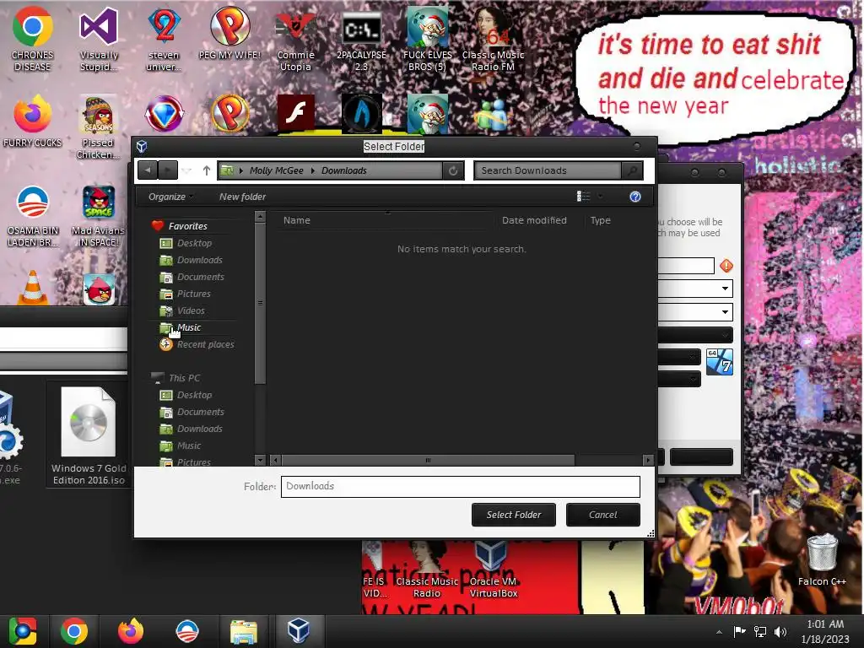
Task: Open the Oracle VM VirtualBox desktop icon
Action: pos(493,570)
